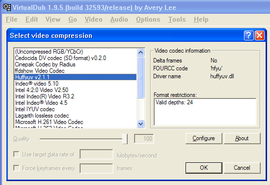Viewport: 270px width, 185px height.
Task: Click the Quality value field showing 100
Action: 144,139
